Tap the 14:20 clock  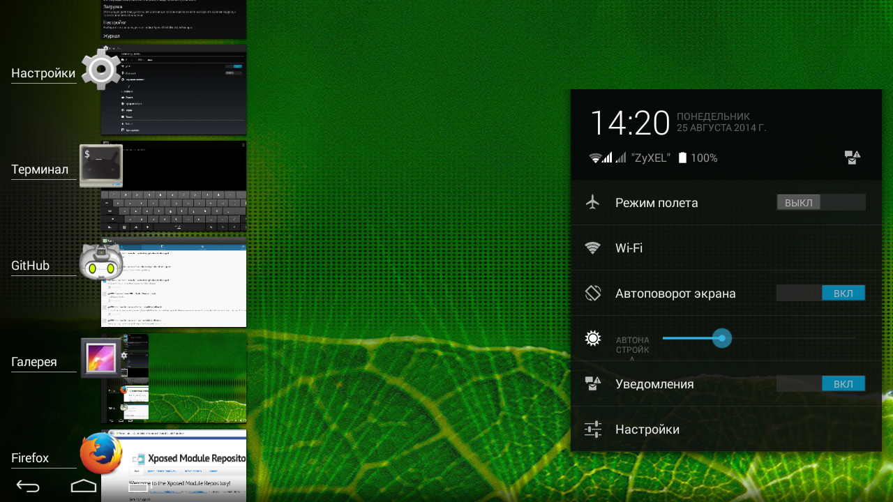point(630,123)
